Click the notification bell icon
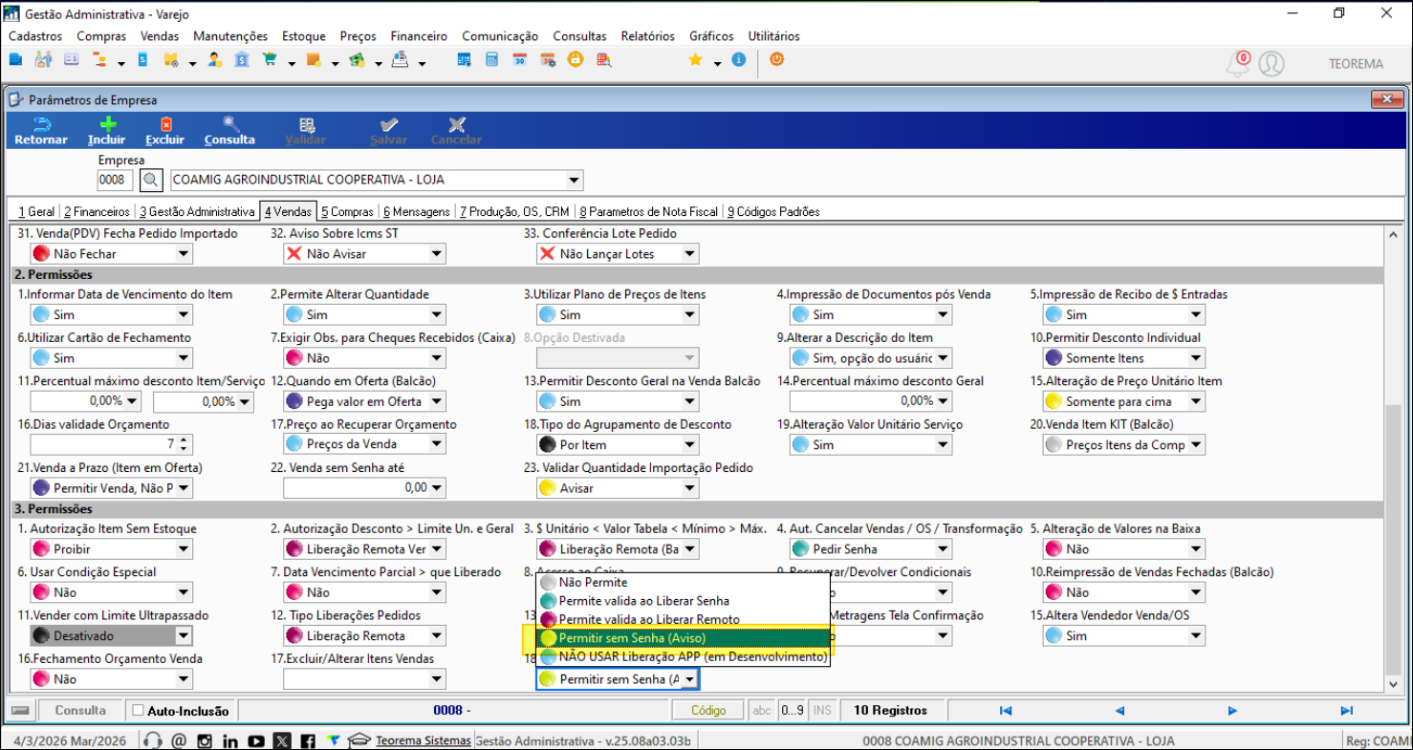 1238,64
